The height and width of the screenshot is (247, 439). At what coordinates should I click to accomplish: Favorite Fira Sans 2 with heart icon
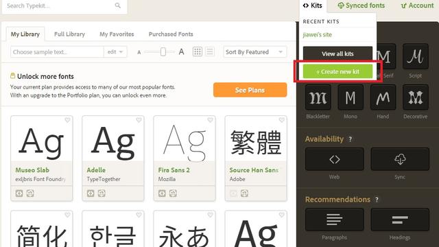(x=211, y=120)
